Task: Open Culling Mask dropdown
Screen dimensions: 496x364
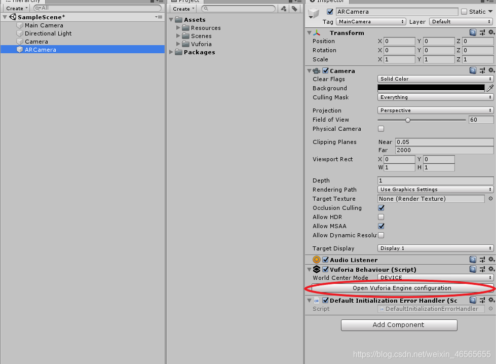Action: (435, 97)
